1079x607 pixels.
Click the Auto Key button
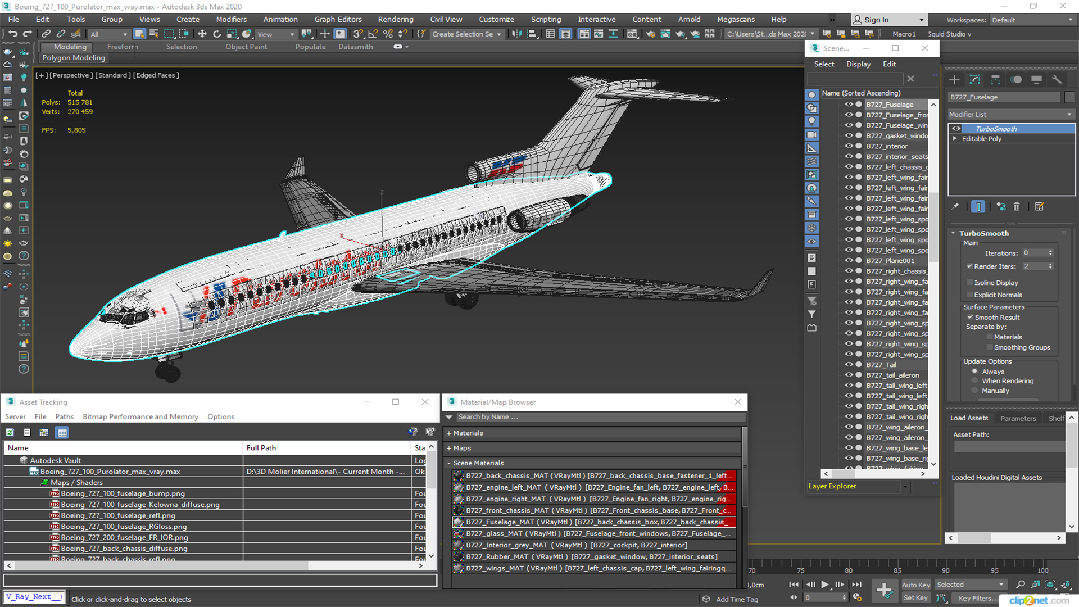coord(916,585)
